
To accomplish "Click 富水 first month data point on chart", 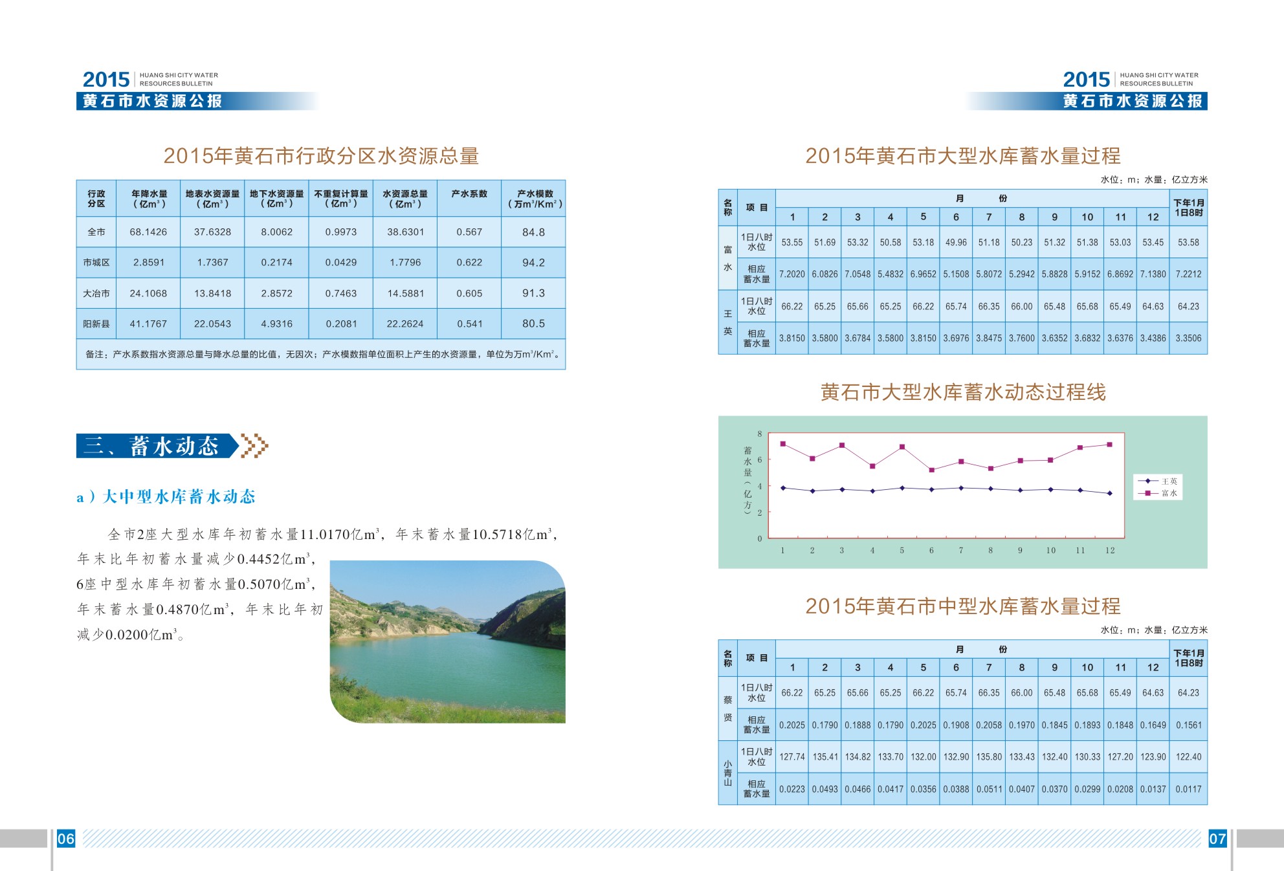I will (x=783, y=444).
